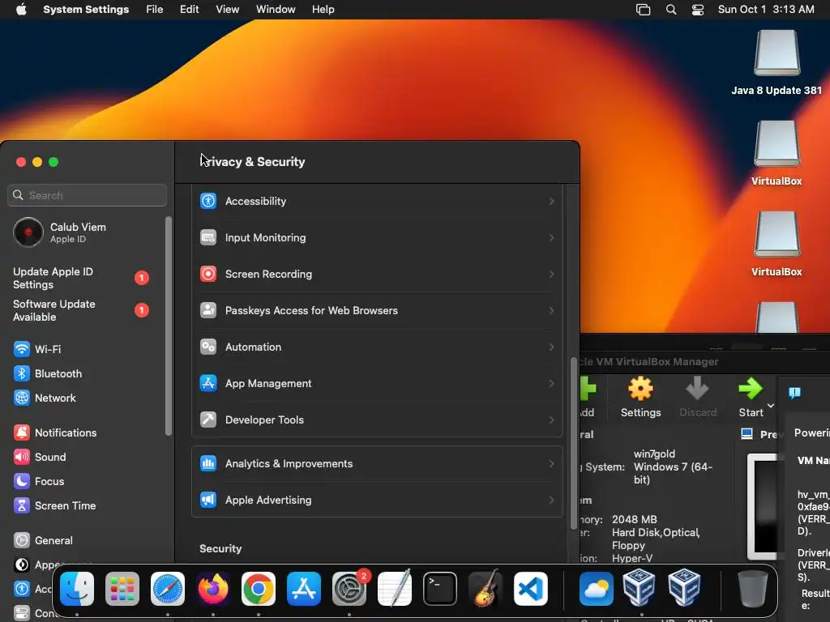Click the Input Monitoring keyboard icon

(x=208, y=237)
